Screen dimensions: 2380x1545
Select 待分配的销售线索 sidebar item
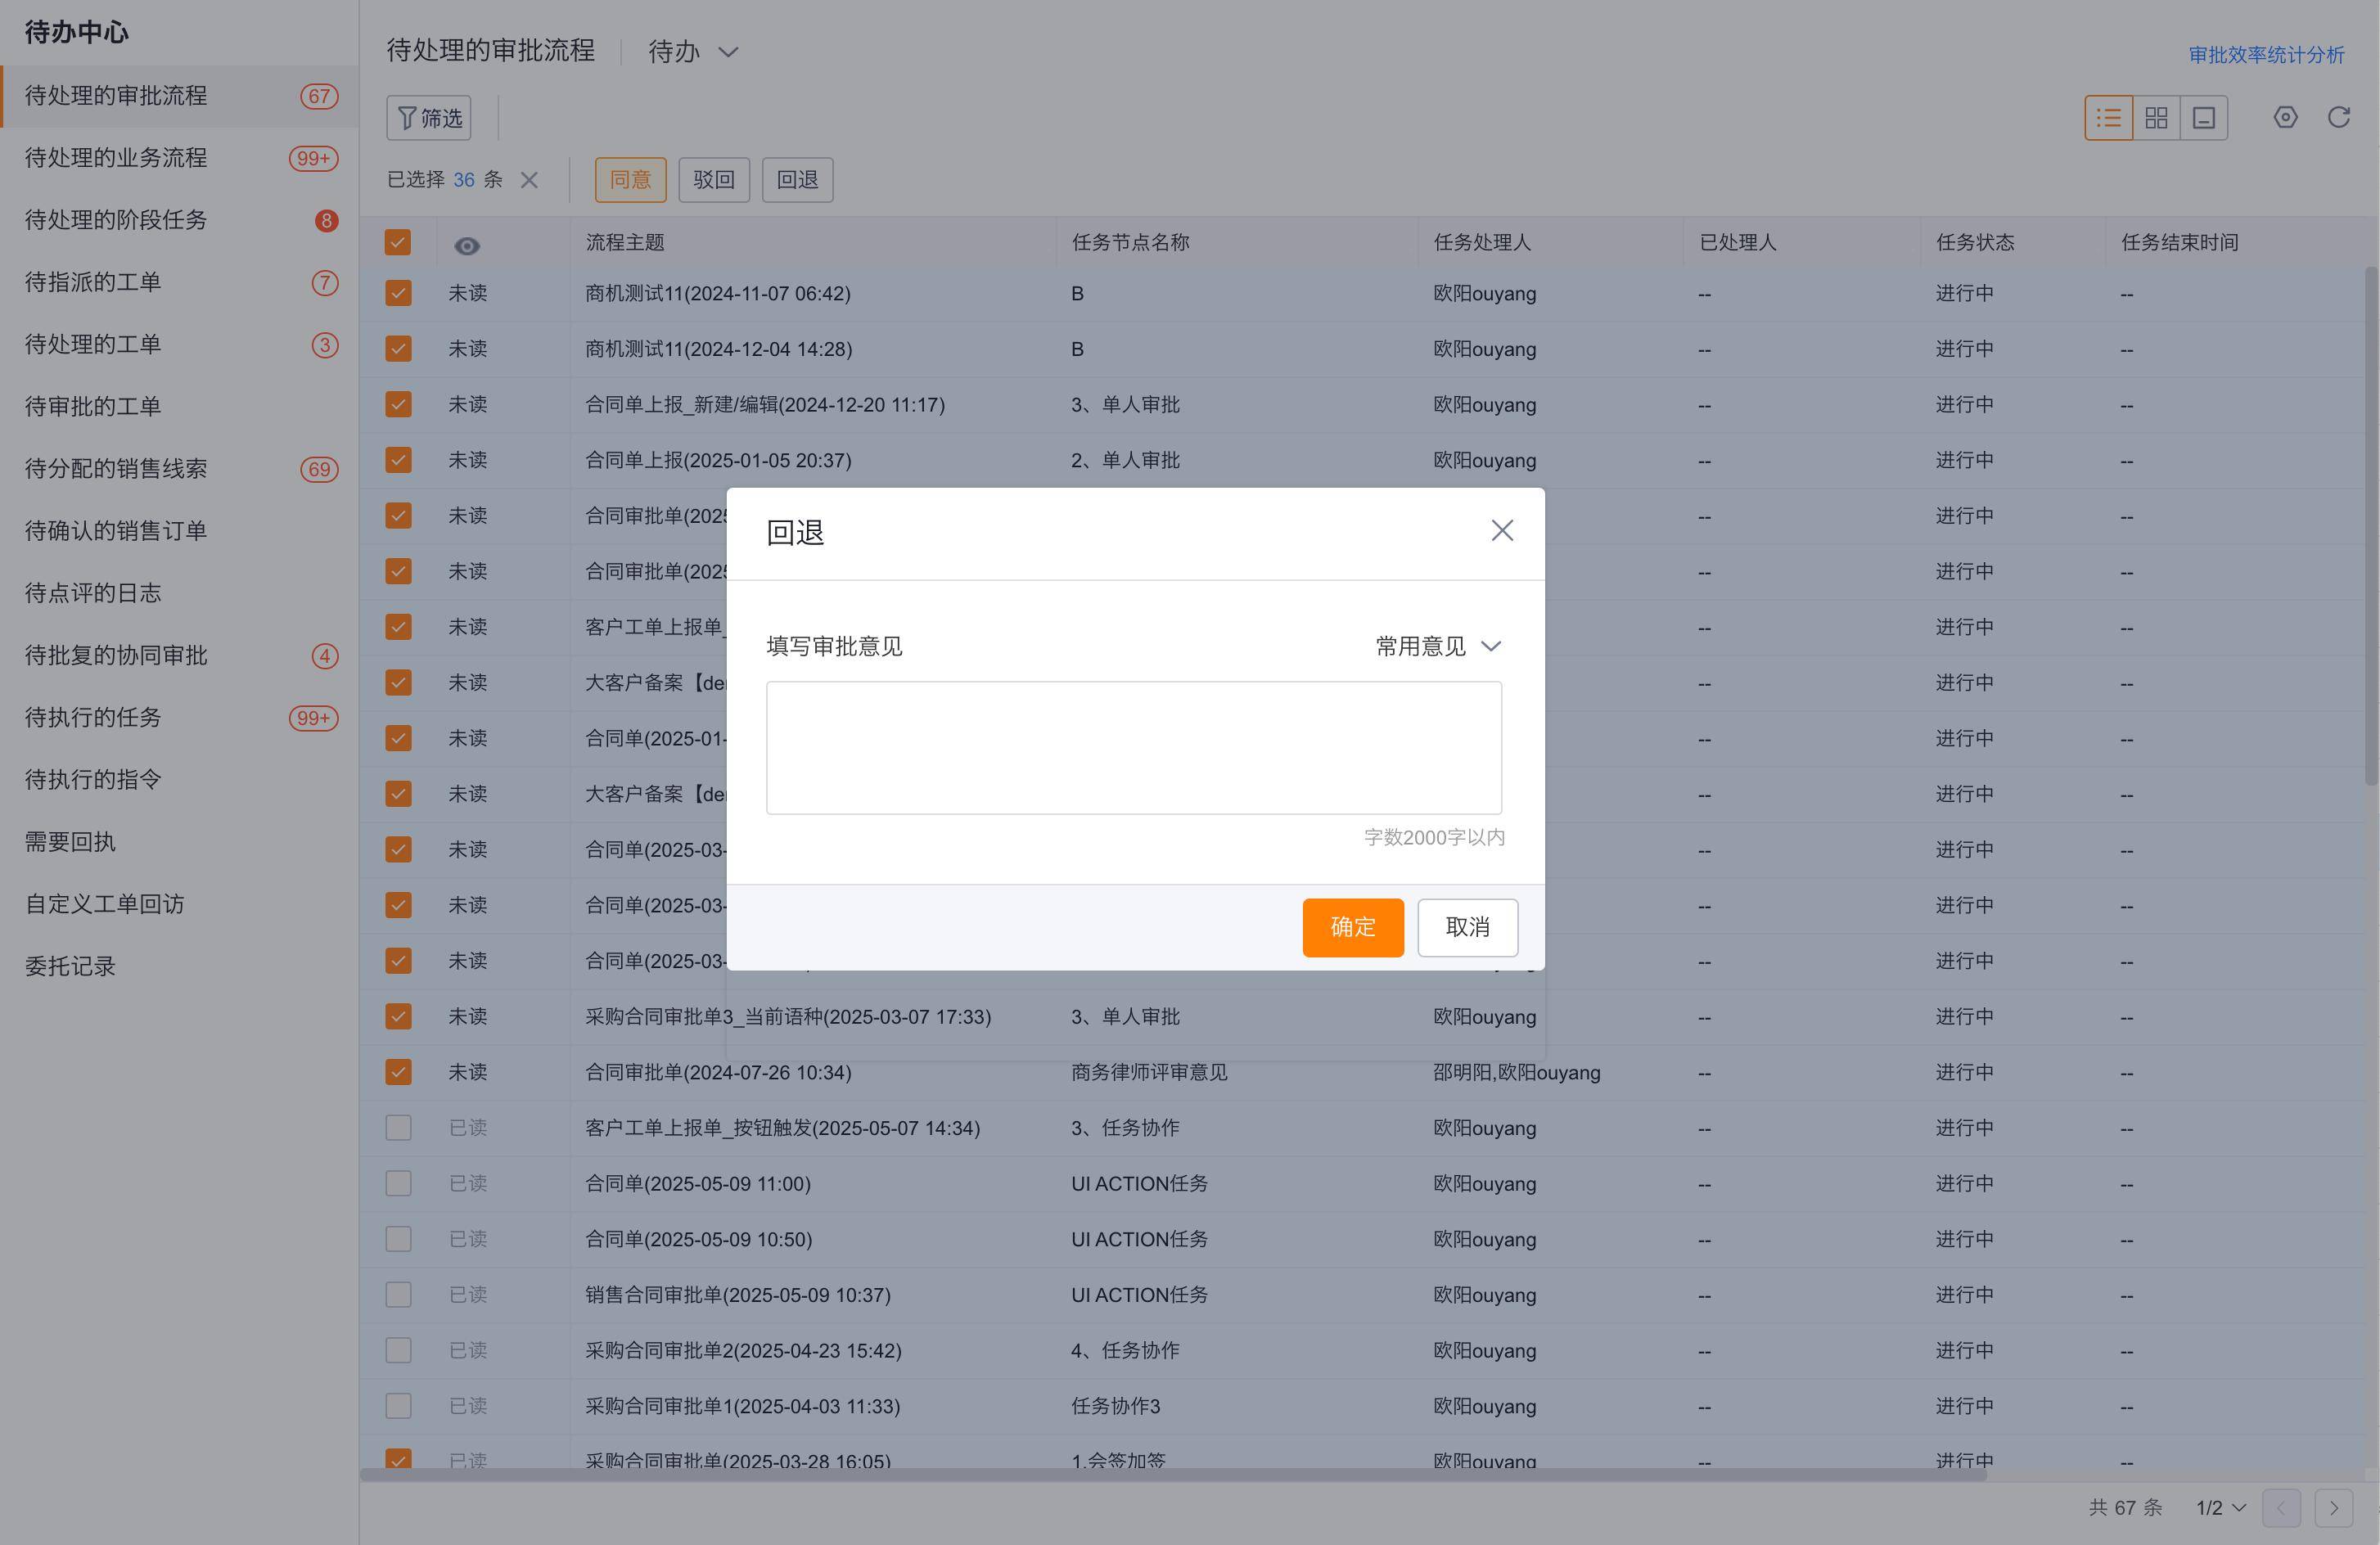(x=116, y=469)
